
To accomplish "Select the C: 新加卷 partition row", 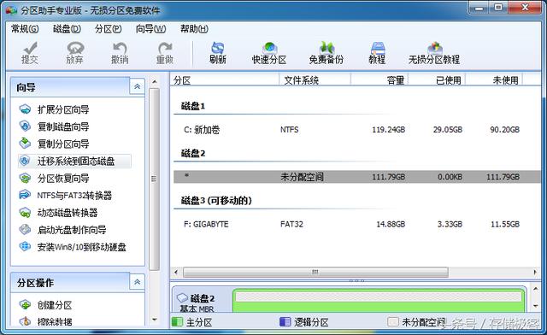I will 356,129.
